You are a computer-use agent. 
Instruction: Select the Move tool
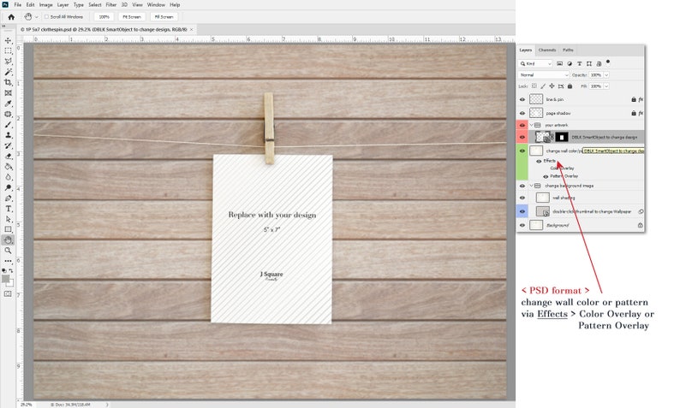(8, 40)
